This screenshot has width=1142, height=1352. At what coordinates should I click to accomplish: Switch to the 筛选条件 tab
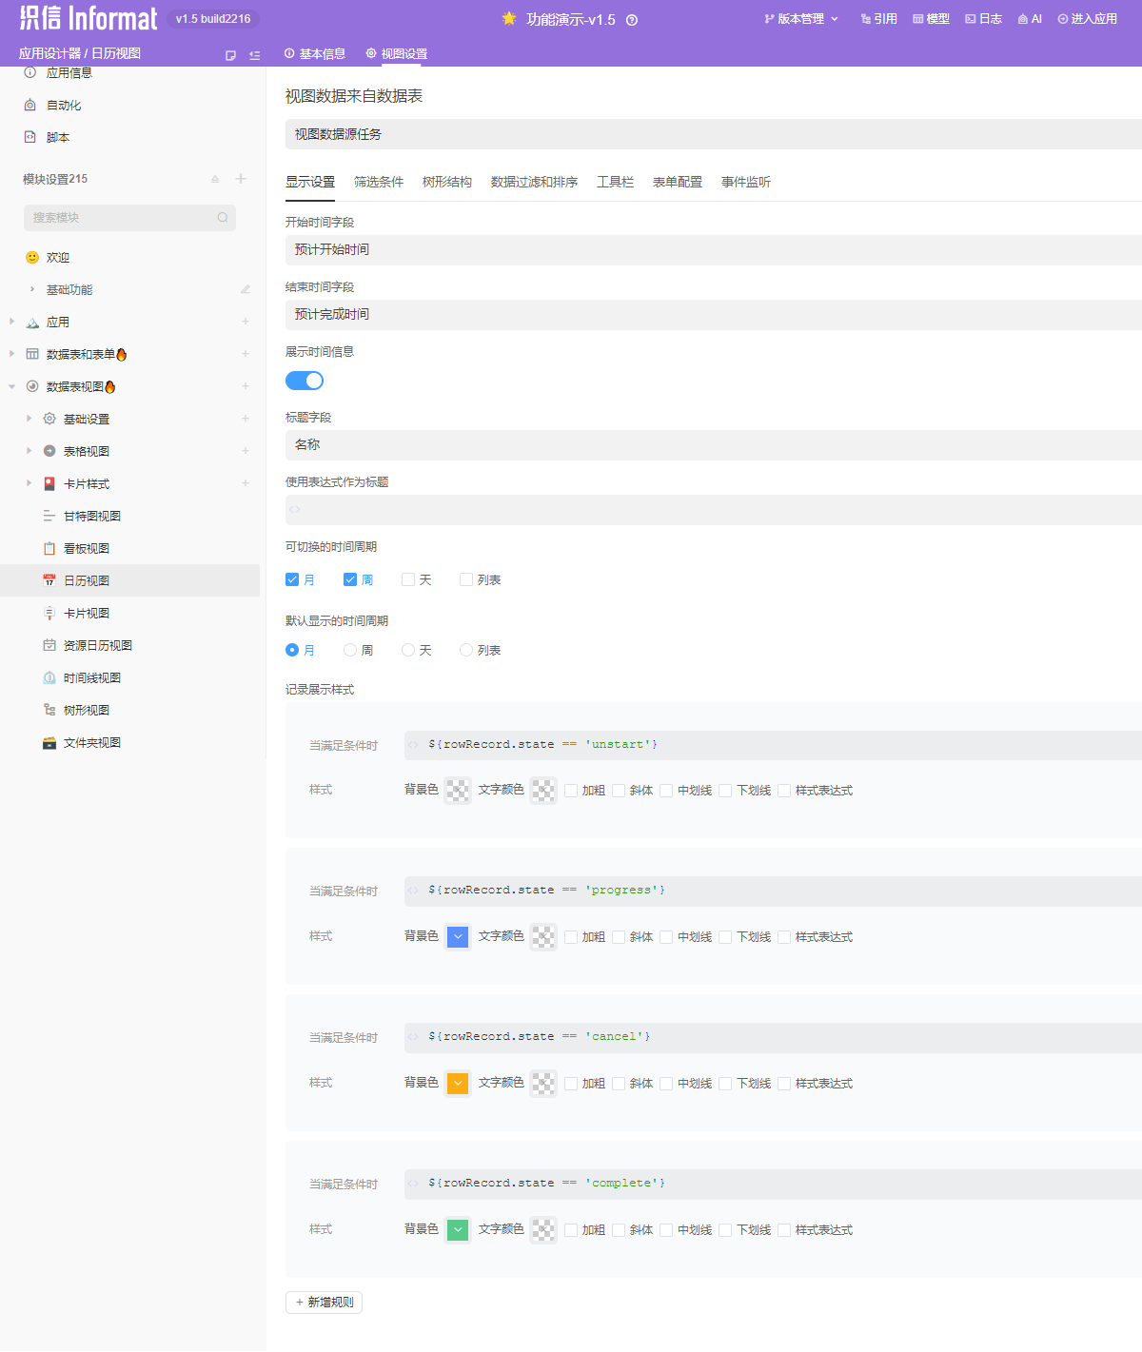[x=379, y=182]
